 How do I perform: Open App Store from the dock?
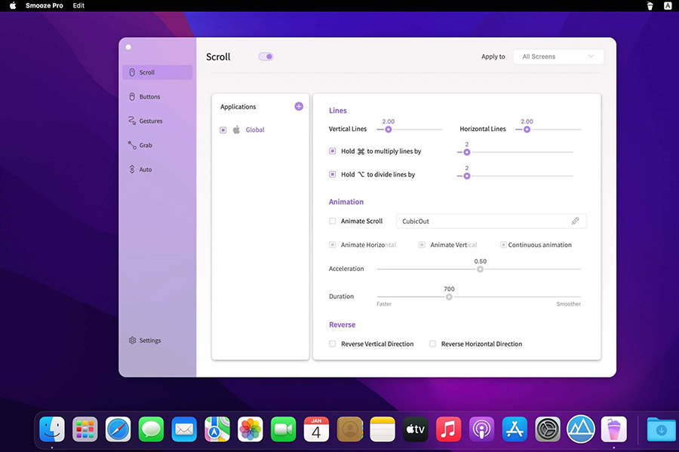click(515, 429)
